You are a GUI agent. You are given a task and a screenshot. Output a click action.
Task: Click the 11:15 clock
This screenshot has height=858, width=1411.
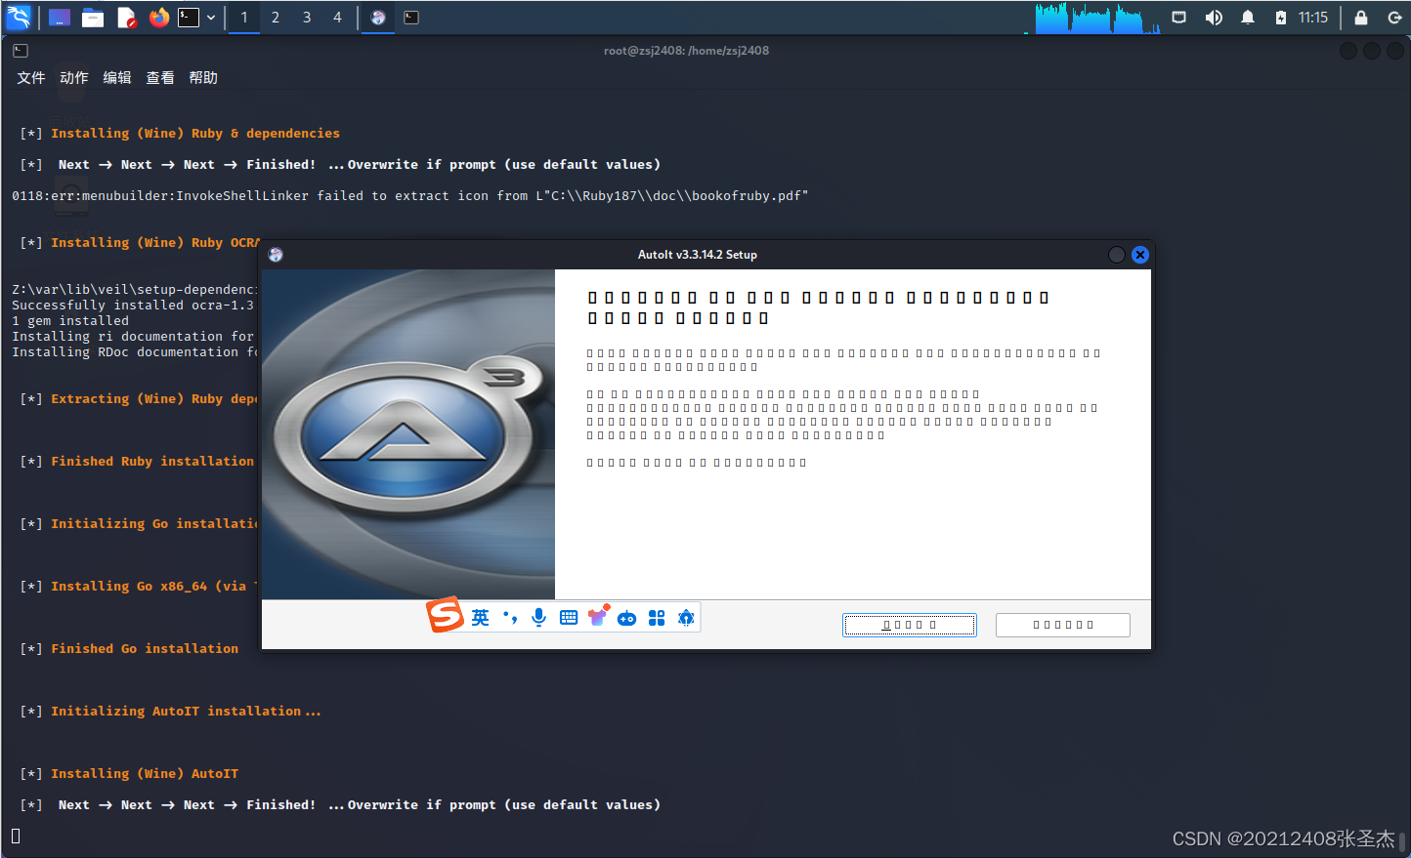(x=1313, y=18)
